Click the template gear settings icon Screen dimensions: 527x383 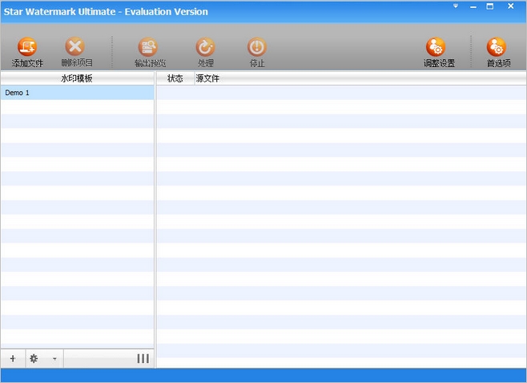tap(34, 358)
